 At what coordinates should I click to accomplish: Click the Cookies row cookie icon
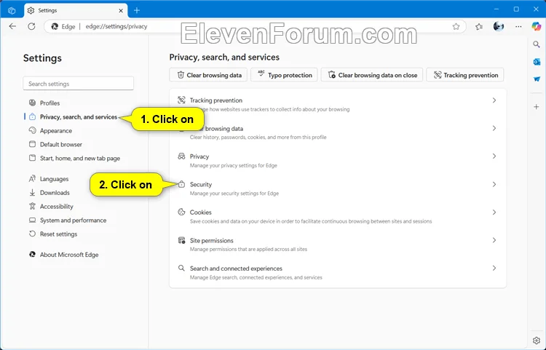click(x=181, y=212)
